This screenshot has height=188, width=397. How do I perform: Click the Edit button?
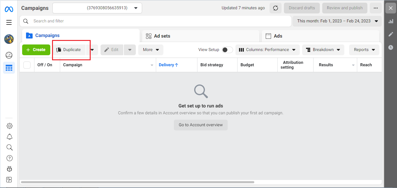tap(112, 50)
